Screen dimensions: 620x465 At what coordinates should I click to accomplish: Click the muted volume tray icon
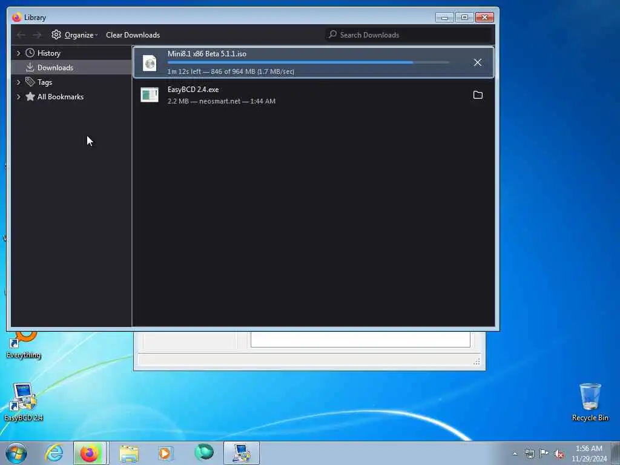pos(559,454)
